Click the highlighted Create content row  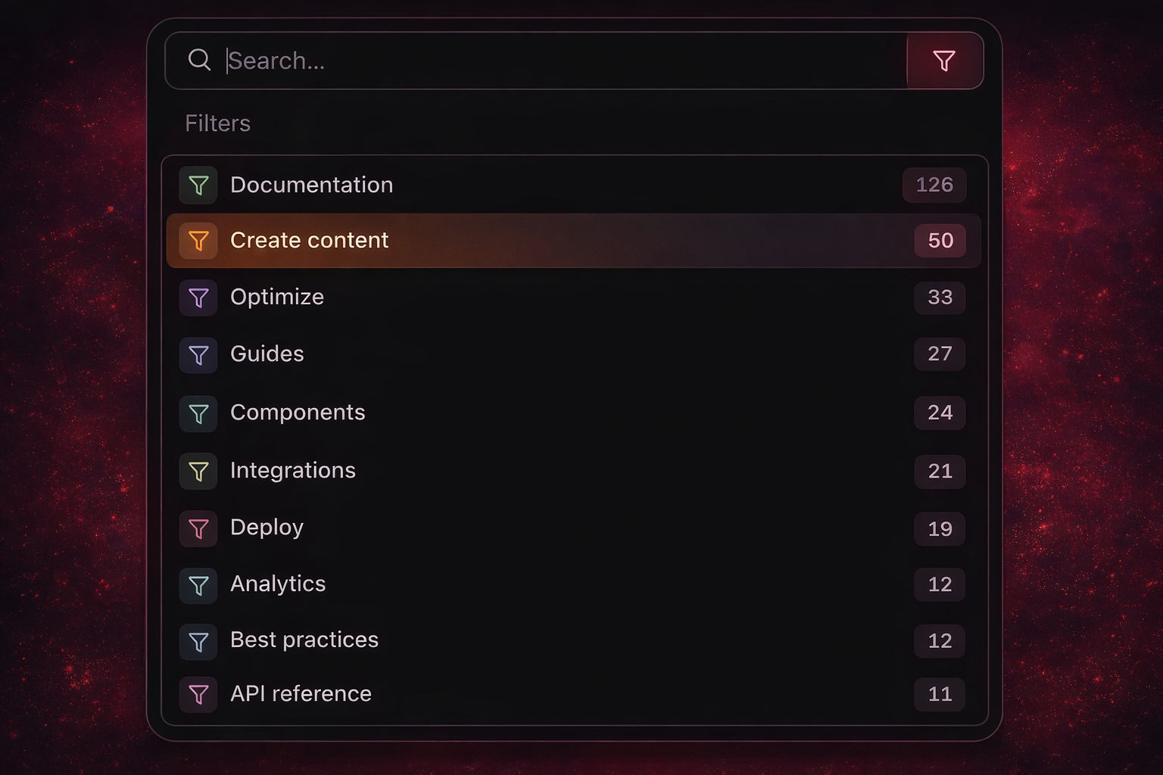pos(530,241)
